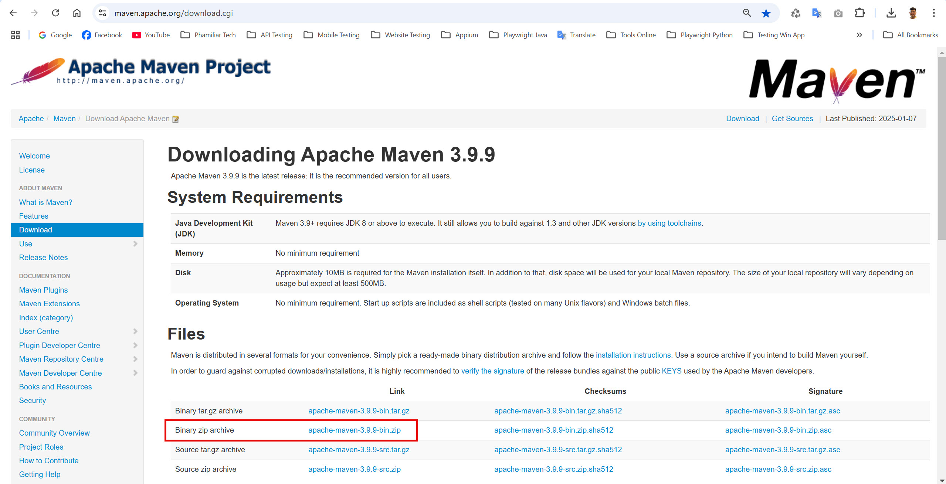Image resolution: width=946 pixels, height=484 pixels.
Task: Open the Facebook bookmark
Action: [x=102, y=35]
